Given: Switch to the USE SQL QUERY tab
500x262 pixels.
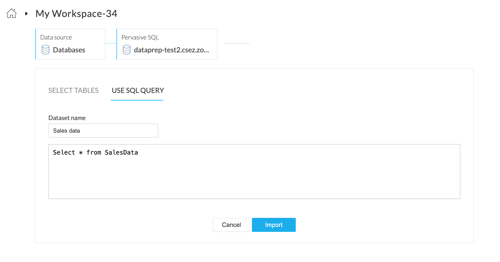Looking at the screenshot, I should (x=138, y=91).
